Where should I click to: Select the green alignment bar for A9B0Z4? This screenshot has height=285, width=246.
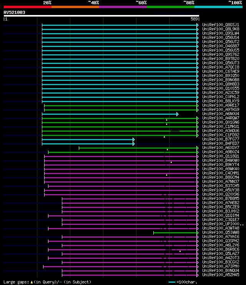pos(123,152)
